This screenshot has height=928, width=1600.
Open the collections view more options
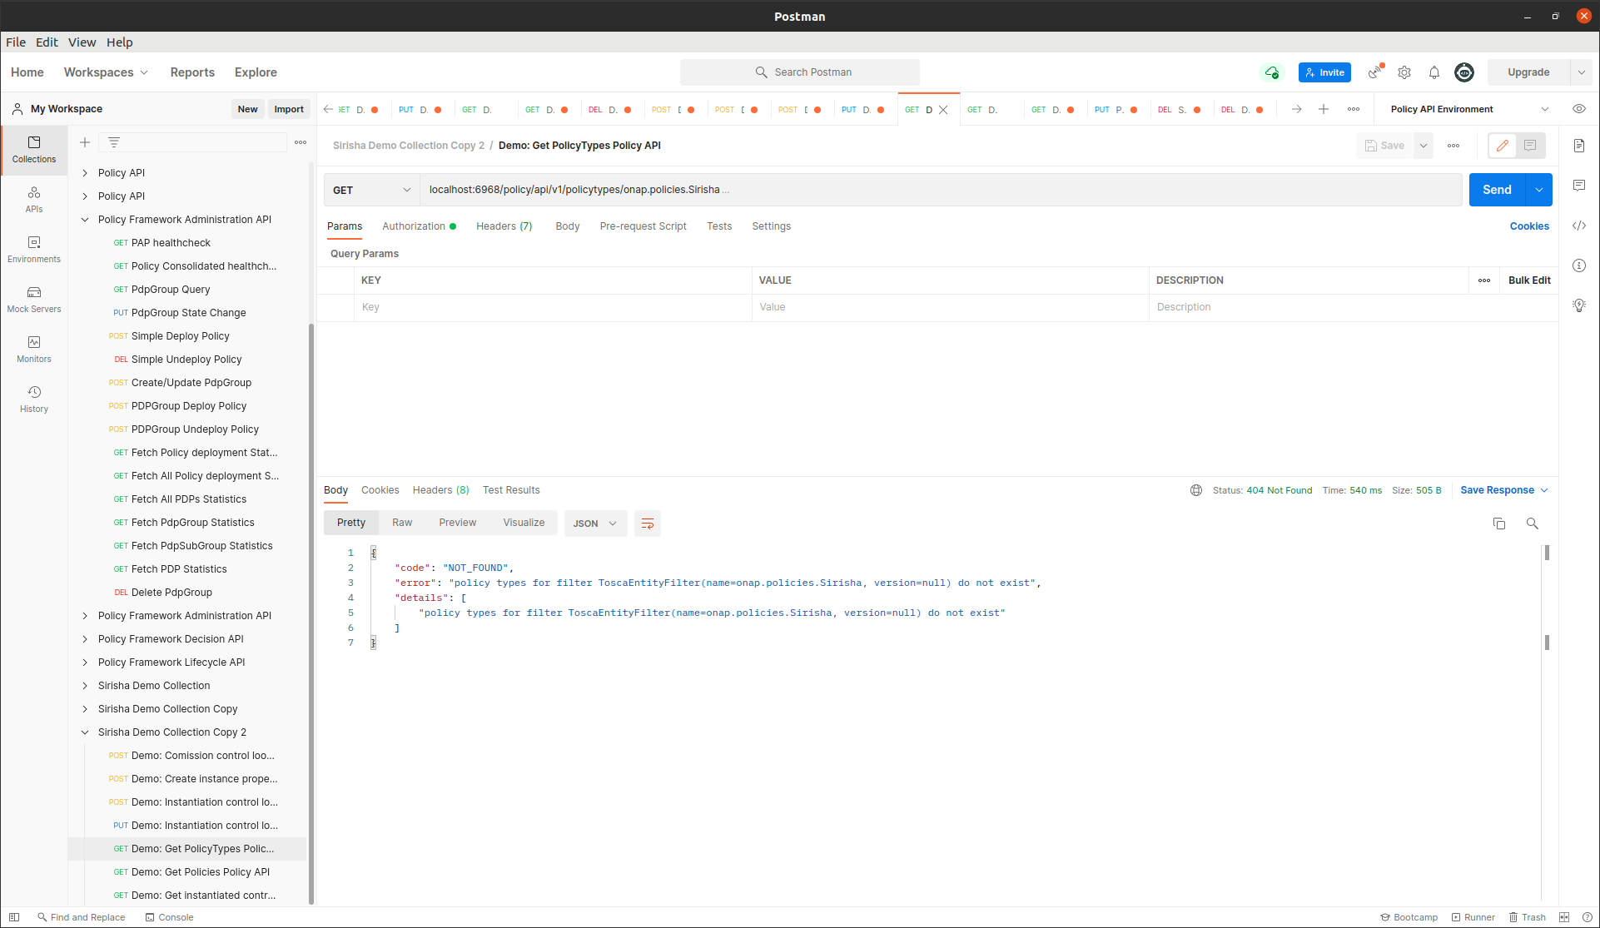pos(301,142)
